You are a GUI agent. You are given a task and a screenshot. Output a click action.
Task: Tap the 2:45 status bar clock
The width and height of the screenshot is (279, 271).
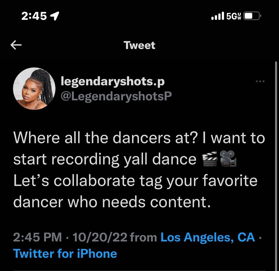(34, 16)
